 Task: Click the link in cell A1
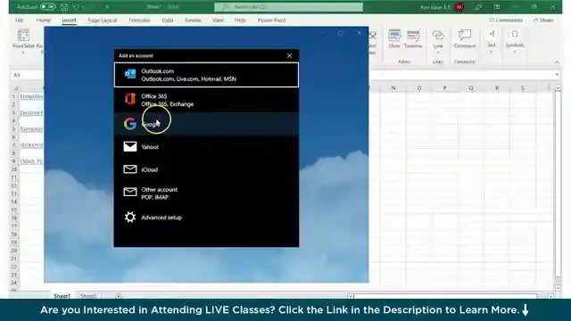(x=31, y=96)
